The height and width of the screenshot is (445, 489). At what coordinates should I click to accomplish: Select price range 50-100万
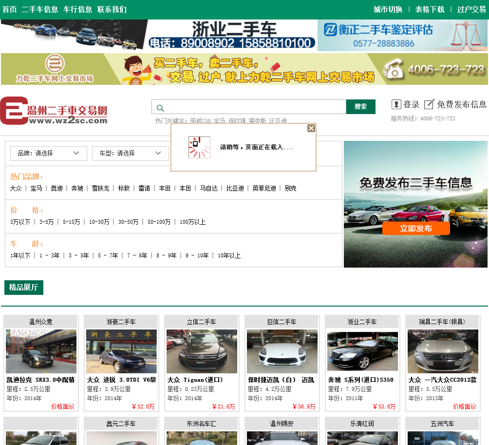(159, 222)
